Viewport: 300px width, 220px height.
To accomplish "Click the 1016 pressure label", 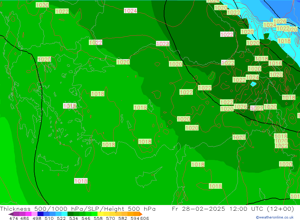I will coord(275,63).
